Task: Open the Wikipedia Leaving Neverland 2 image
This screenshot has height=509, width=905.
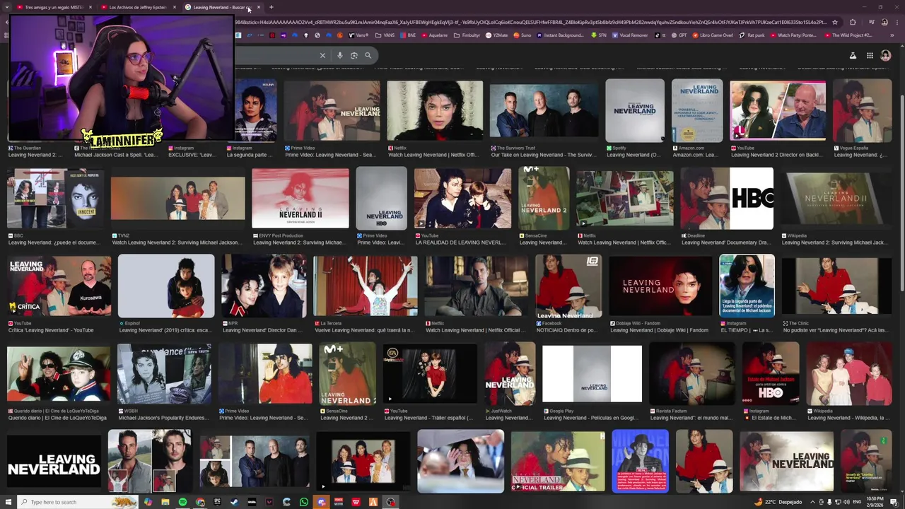Action: [x=835, y=199]
